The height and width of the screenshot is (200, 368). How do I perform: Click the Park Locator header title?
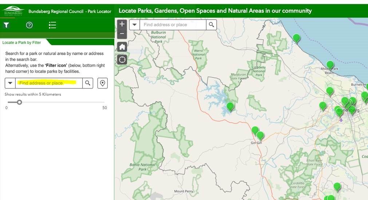(x=70, y=11)
